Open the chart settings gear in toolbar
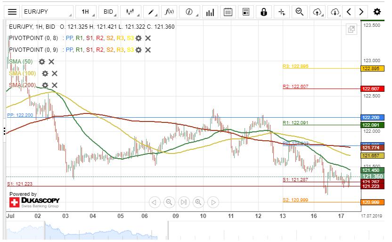 click(x=377, y=12)
